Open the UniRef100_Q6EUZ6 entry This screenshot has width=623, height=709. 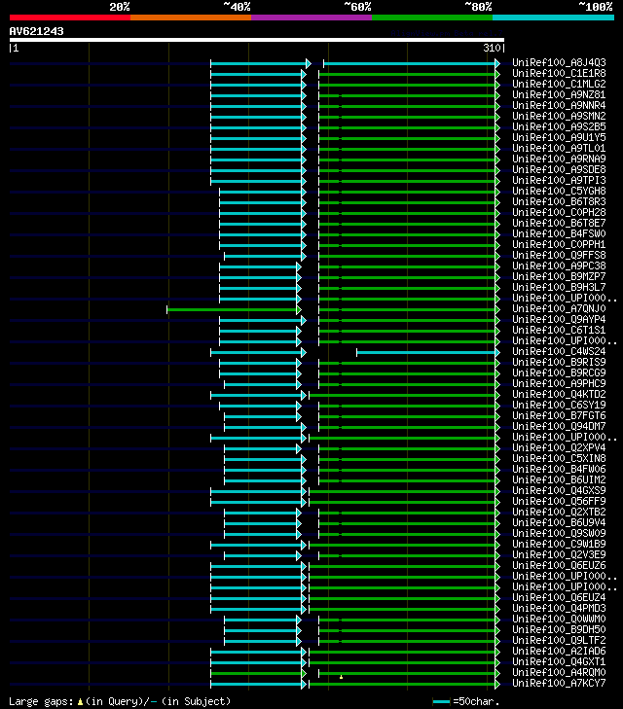pyautogui.click(x=559, y=566)
